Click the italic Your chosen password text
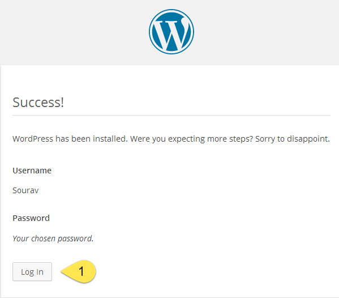This screenshot has height=298, width=339. click(53, 239)
